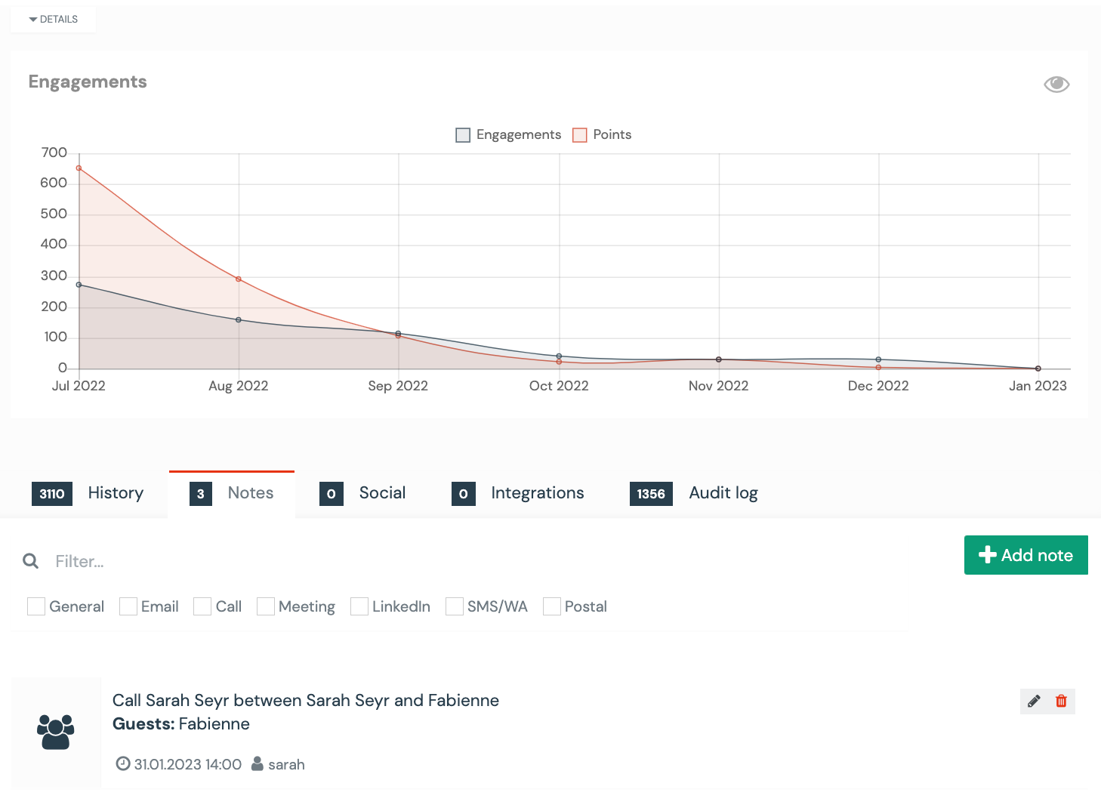Viewport: 1101px width, 808px height.
Task: Tick the Meeting filter checkbox
Action: 266,606
